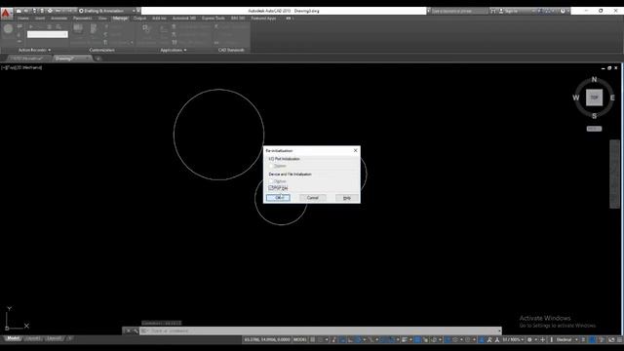Image resolution: width=624 pixels, height=351 pixels.
Task: Click the navigation bar on right edge
Action: [x=614, y=174]
